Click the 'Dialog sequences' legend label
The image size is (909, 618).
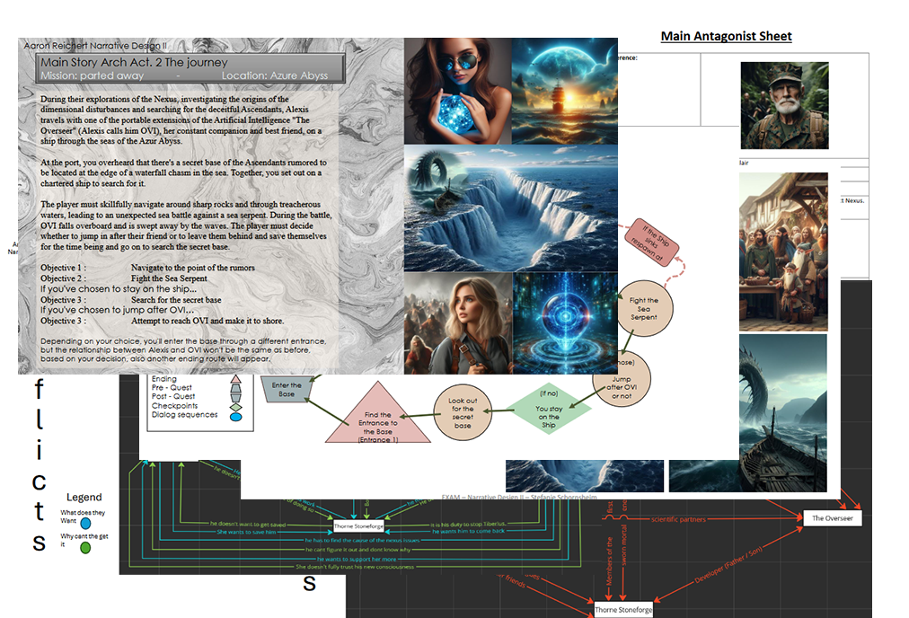184,414
